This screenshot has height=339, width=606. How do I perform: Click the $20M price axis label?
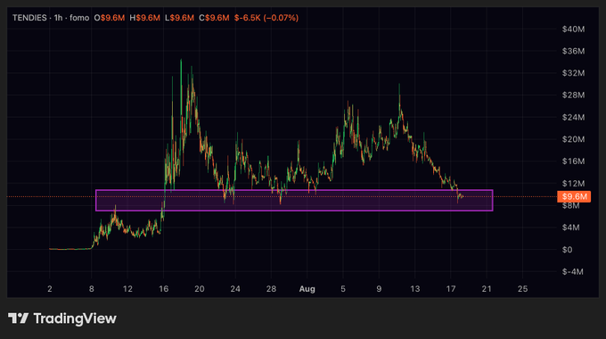574,139
